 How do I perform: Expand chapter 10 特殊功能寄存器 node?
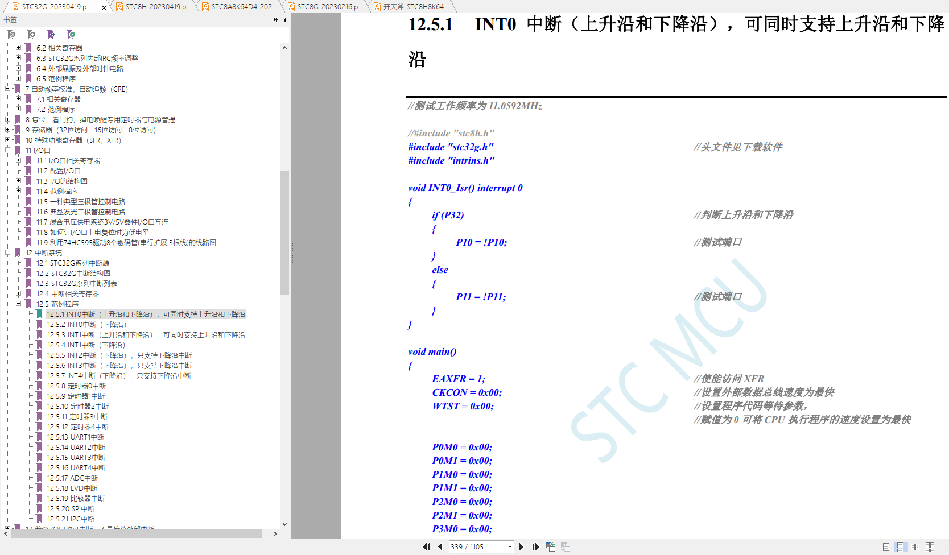[8, 140]
